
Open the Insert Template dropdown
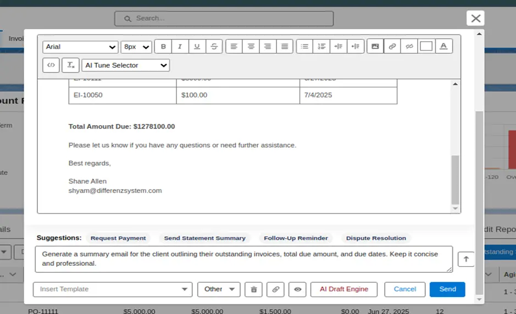(113, 289)
